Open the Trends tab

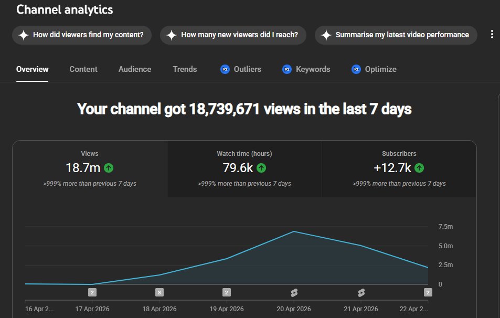coord(185,69)
